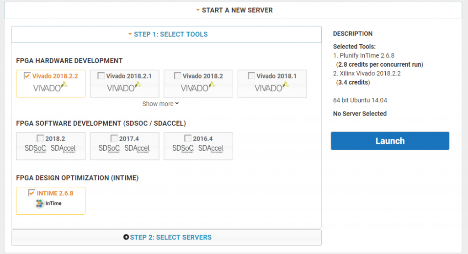Screen dimensions: 468x254
Task: Launch the new server
Action: coord(390,141)
